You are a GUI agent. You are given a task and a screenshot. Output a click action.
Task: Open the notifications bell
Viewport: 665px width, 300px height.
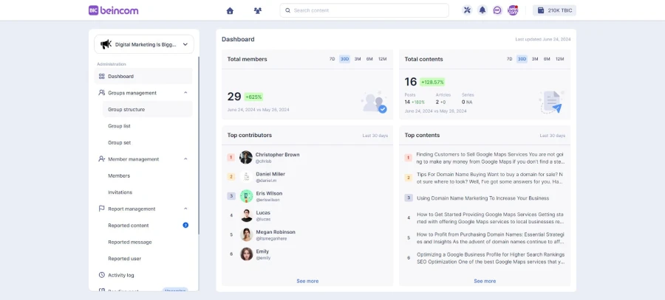coord(482,10)
